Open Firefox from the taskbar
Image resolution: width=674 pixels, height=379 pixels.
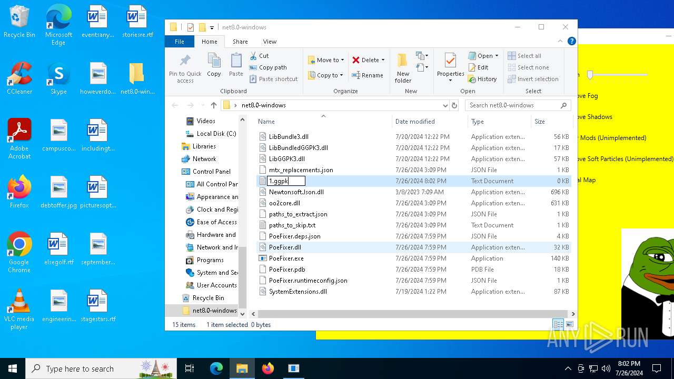click(x=268, y=368)
